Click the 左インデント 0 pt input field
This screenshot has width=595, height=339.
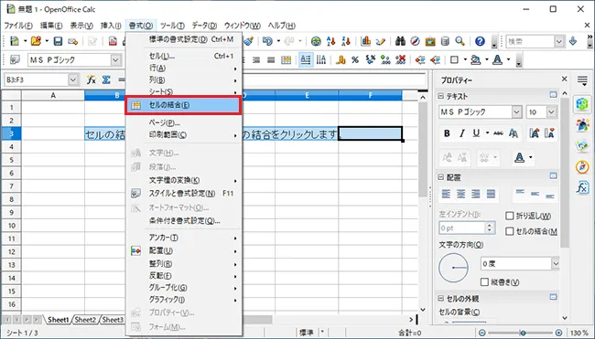tap(462, 228)
